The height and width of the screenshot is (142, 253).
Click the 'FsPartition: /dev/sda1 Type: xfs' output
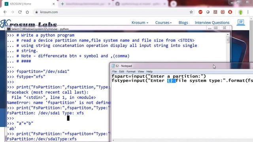[x=45, y=113]
